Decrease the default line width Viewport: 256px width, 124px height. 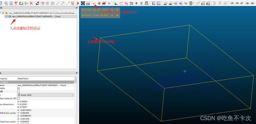point(112,15)
